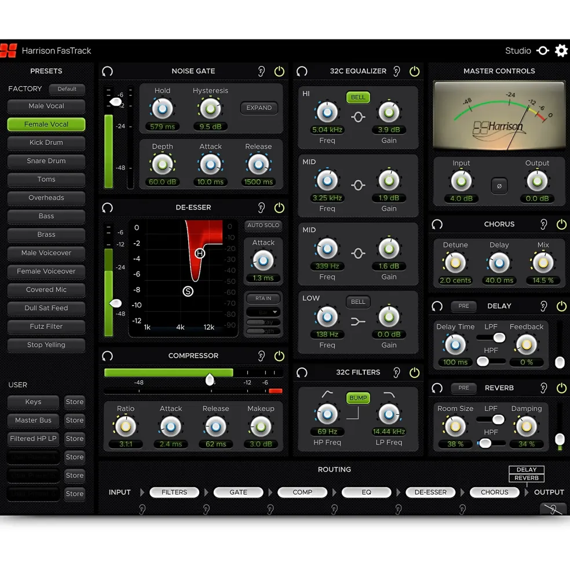Toggle De-Esser power button
Image resolution: width=570 pixels, height=570 pixels.
coord(279,208)
